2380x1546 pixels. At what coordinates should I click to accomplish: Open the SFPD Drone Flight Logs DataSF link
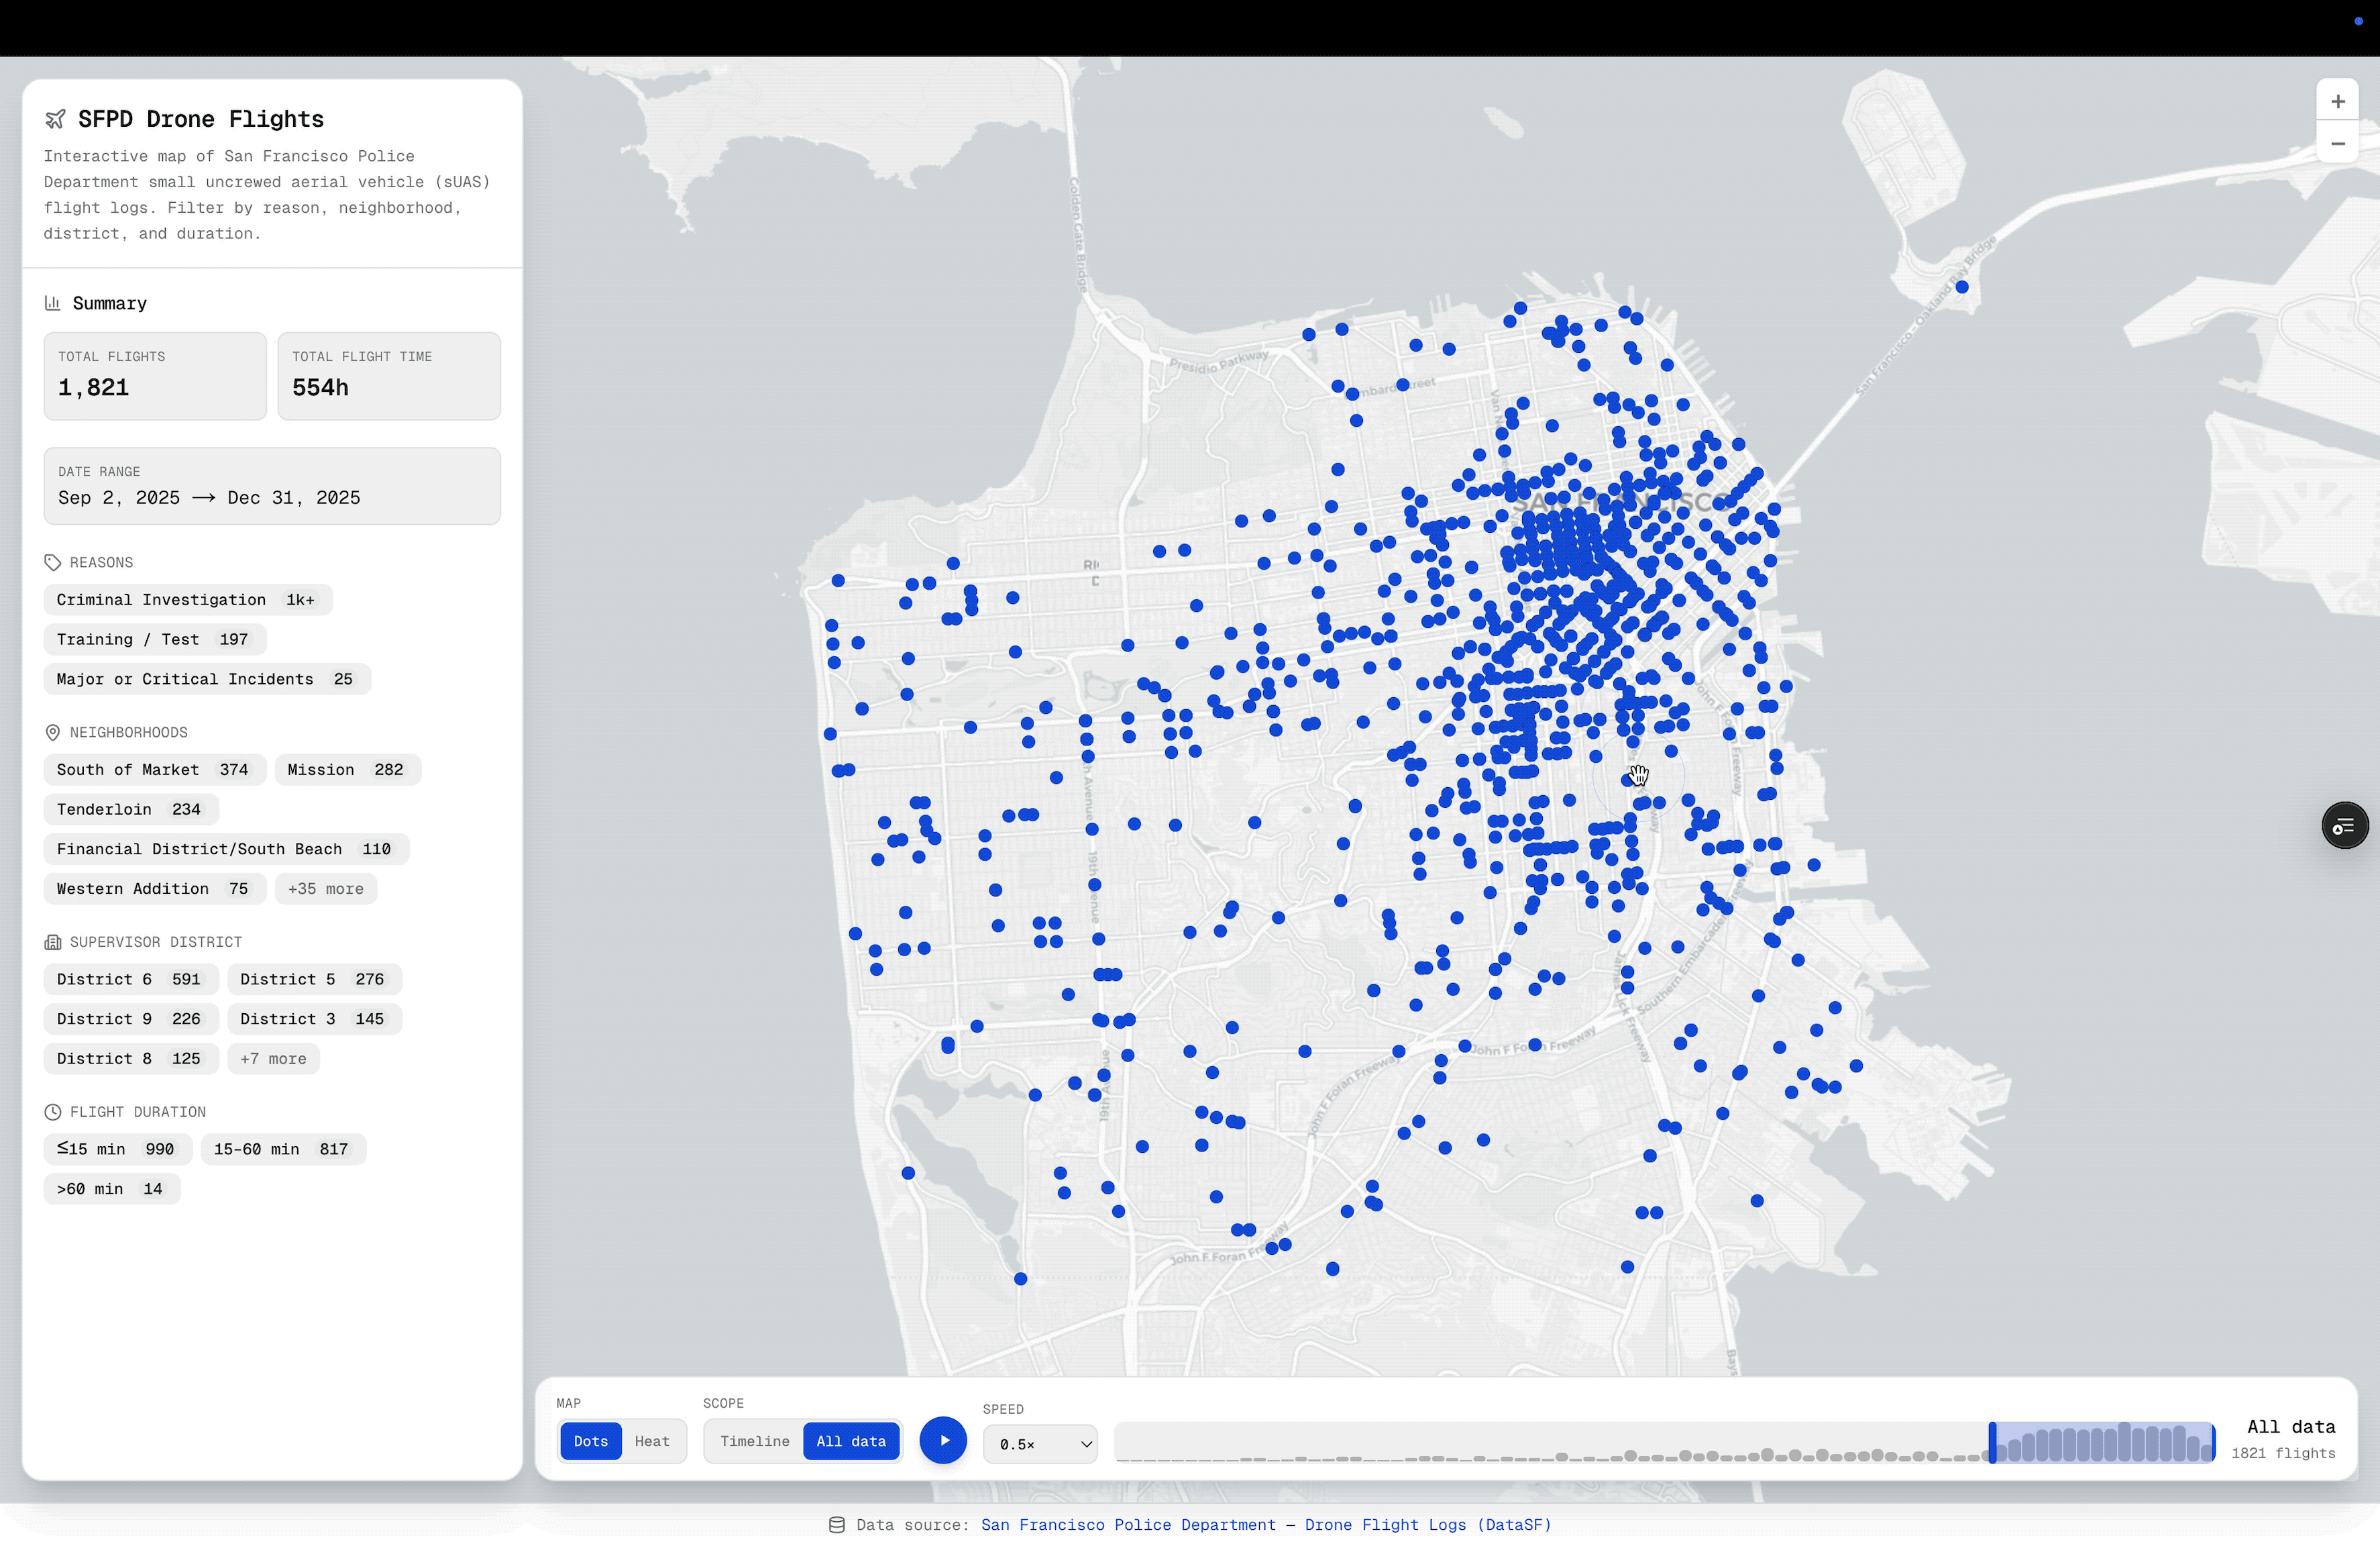[x=1265, y=1525]
